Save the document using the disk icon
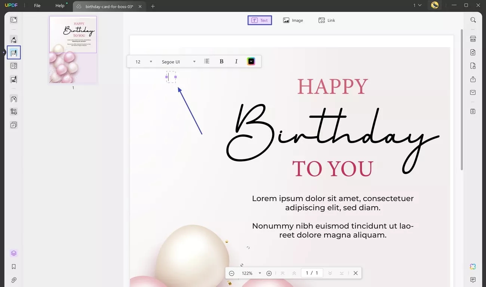The image size is (486, 287). (x=473, y=112)
